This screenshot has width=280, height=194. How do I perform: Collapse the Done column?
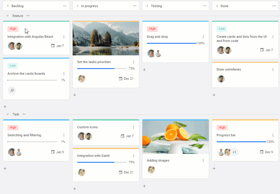pos(217,6)
